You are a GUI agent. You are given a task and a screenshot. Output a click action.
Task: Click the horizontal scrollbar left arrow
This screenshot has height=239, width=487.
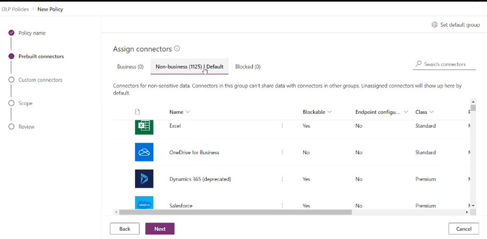tap(117, 212)
